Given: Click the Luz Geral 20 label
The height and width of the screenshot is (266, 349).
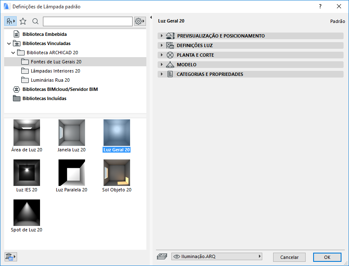Looking at the screenshot, I should pos(117,150).
